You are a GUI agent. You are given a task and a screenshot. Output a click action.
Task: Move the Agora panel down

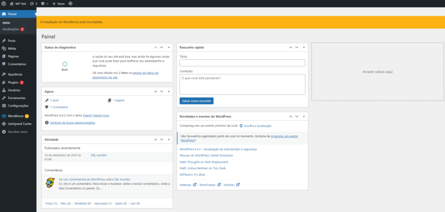(x=162, y=91)
